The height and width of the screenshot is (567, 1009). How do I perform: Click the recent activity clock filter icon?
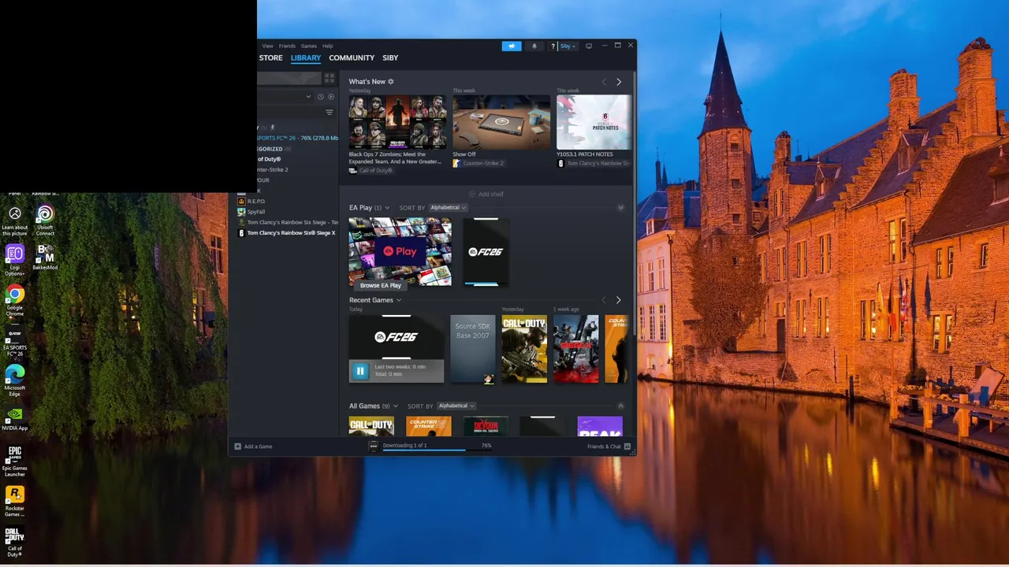point(321,97)
